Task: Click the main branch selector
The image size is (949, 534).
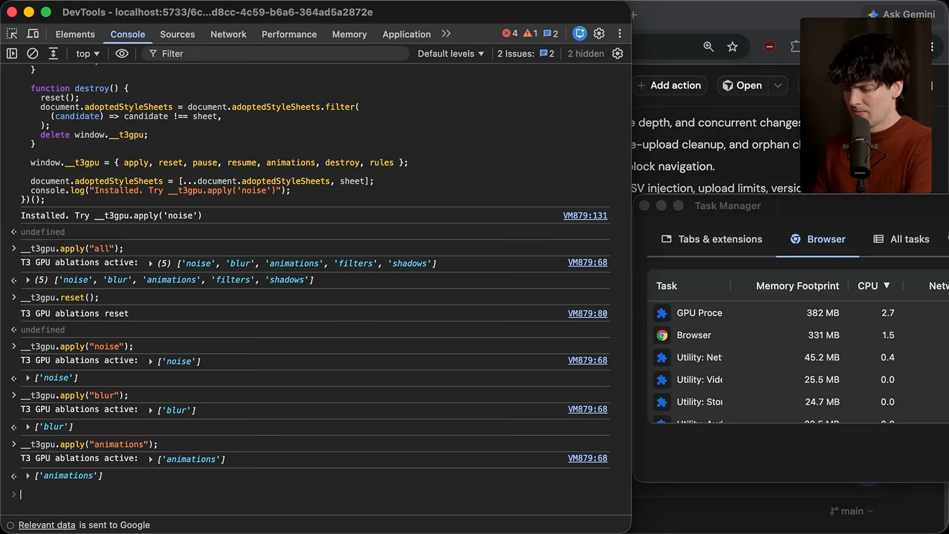Action: [852, 511]
